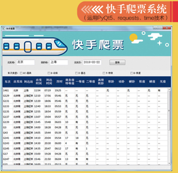Select the G141 train row

[x=85, y=138]
